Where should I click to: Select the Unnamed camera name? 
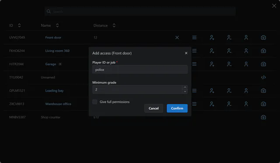click(48, 77)
